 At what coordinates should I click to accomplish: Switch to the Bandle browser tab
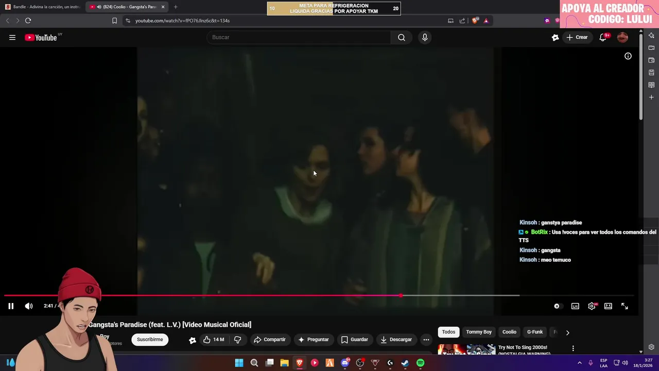coord(43,7)
